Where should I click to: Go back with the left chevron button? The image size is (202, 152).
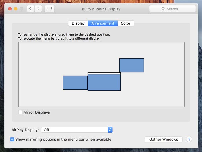pos(30,9)
